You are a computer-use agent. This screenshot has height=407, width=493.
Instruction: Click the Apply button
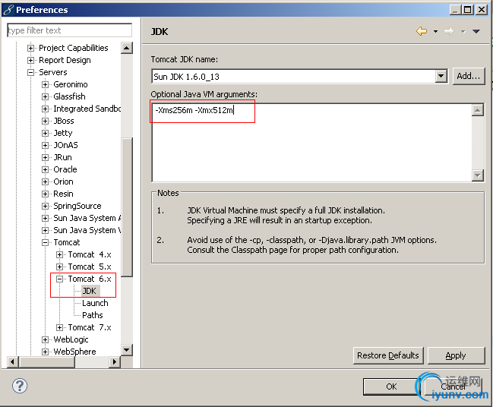(456, 355)
